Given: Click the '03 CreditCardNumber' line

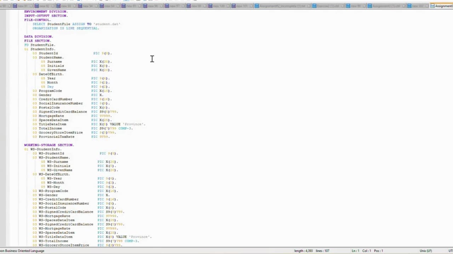Looking at the screenshot, I should 72,99.
